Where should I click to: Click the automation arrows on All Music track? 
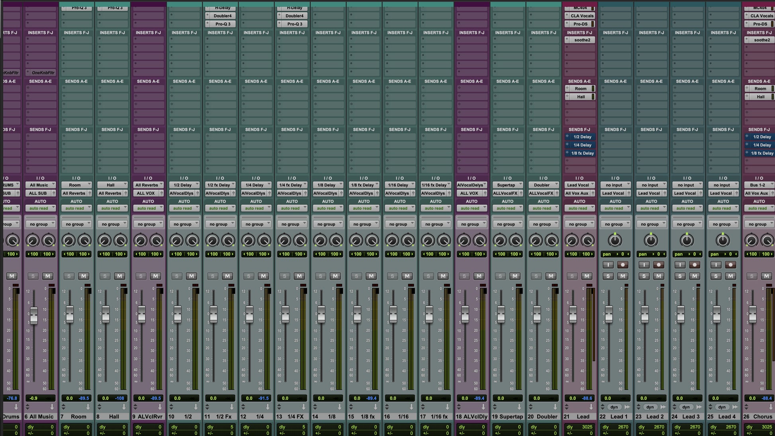click(27, 407)
